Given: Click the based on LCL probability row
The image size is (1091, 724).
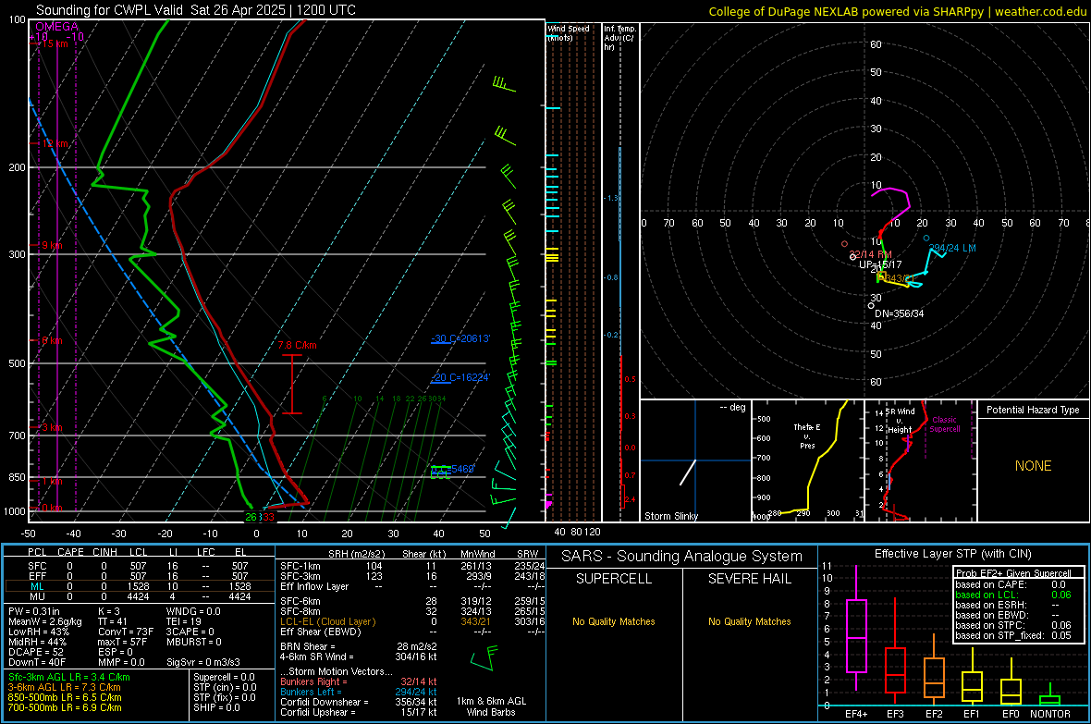Looking at the screenshot, I should click(1013, 595).
